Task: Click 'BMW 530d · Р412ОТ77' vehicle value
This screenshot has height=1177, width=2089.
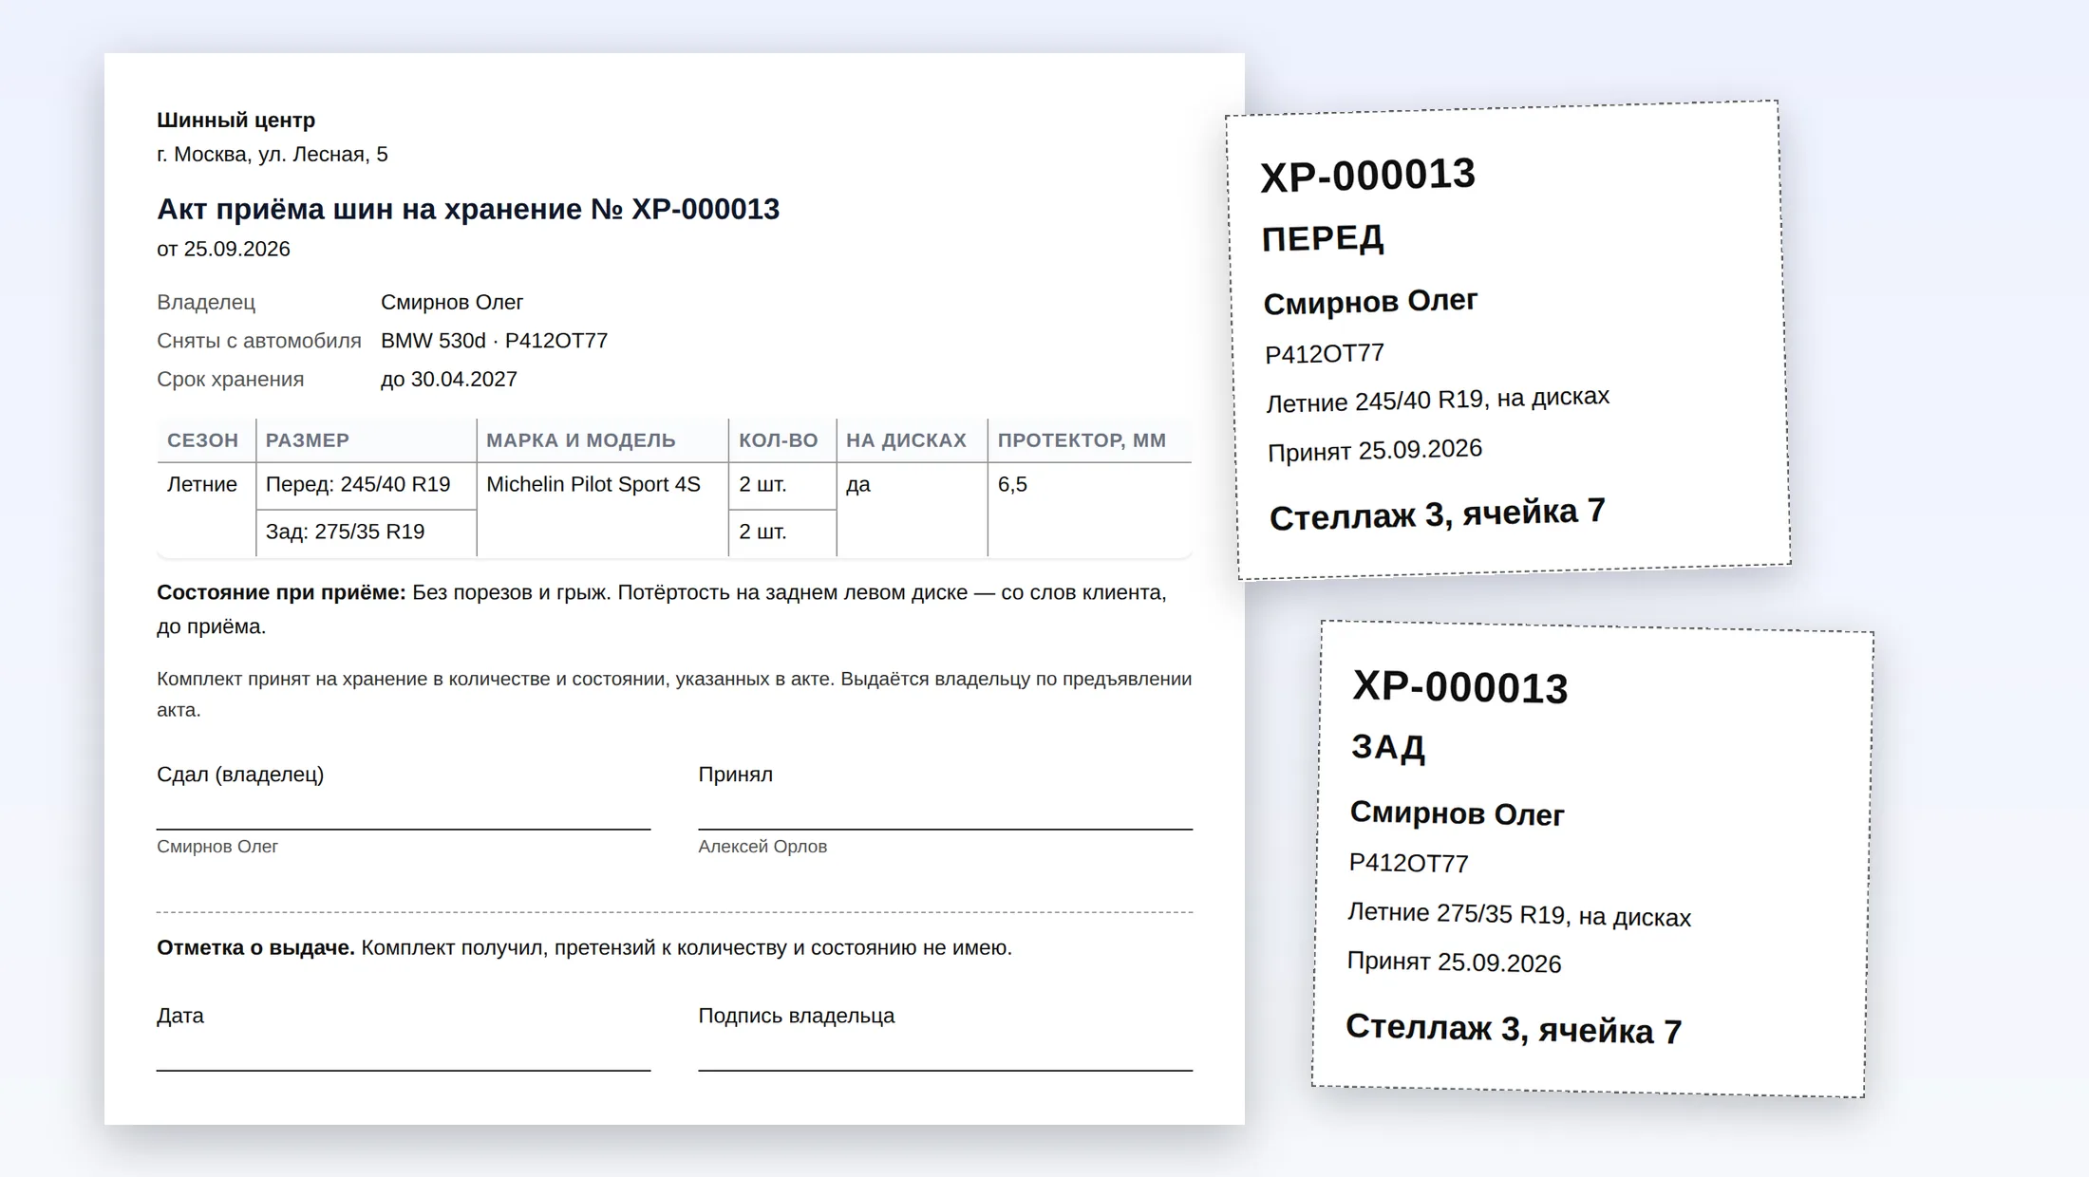Action: (x=494, y=341)
